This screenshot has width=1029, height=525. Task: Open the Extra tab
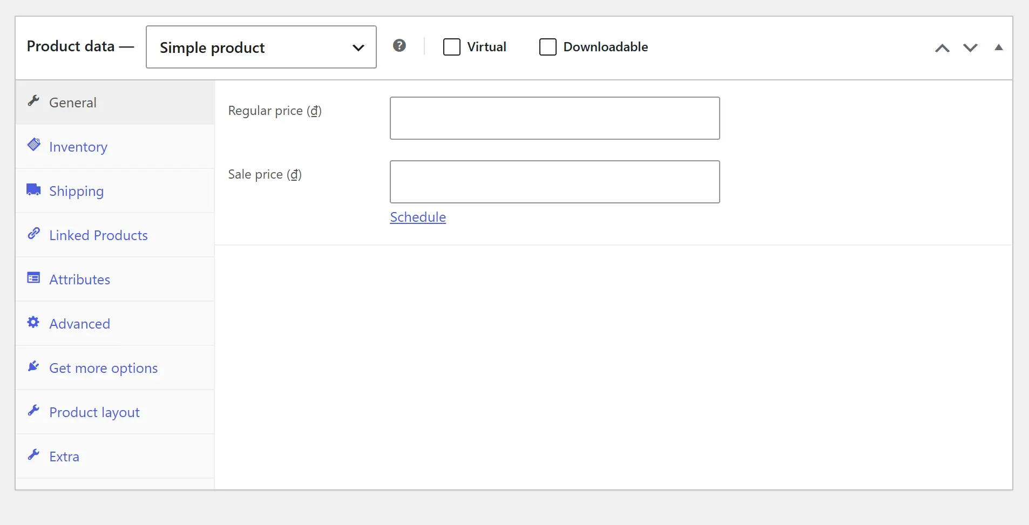pos(115,456)
